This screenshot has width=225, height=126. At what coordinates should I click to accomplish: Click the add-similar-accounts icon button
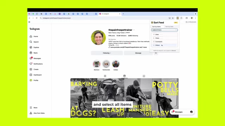tap(156, 53)
